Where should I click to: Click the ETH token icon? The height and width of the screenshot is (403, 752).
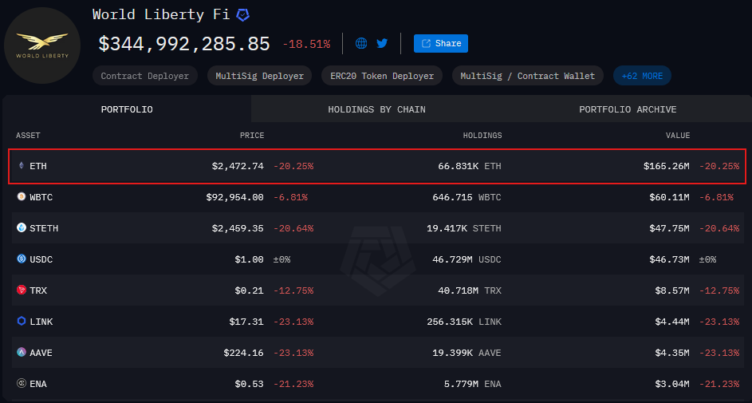[21, 166]
